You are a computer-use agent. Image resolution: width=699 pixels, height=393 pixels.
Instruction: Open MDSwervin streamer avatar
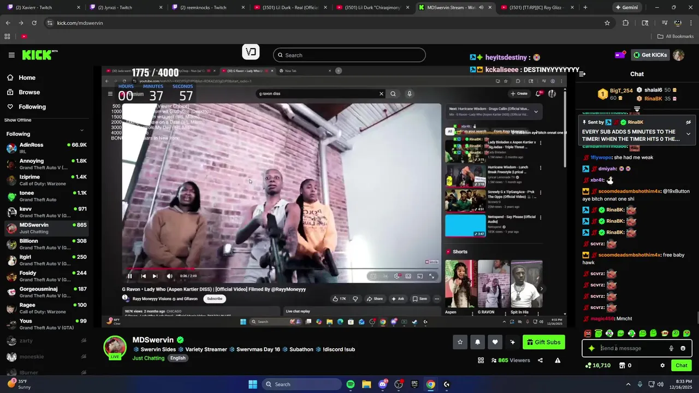(115, 348)
